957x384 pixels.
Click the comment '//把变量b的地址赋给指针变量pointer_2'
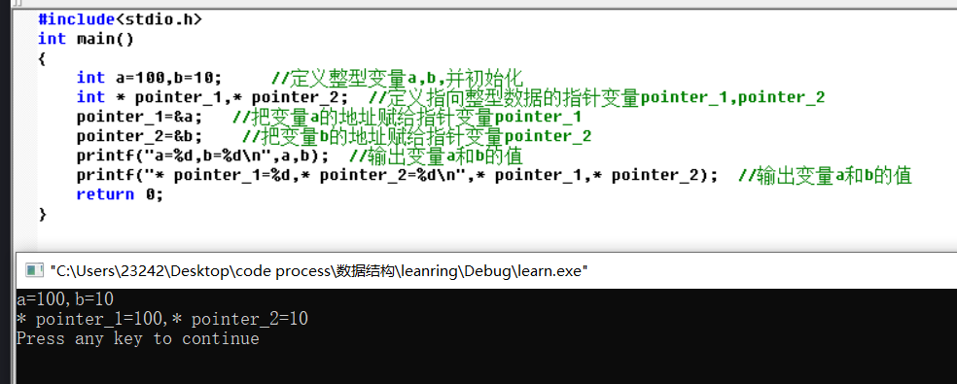pyautogui.click(x=417, y=135)
